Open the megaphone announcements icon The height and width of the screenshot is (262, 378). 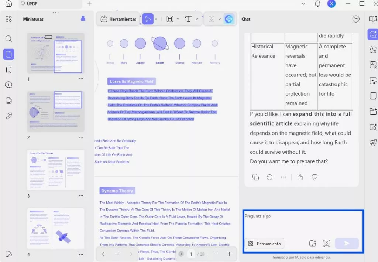pyautogui.click(x=373, y=143)
